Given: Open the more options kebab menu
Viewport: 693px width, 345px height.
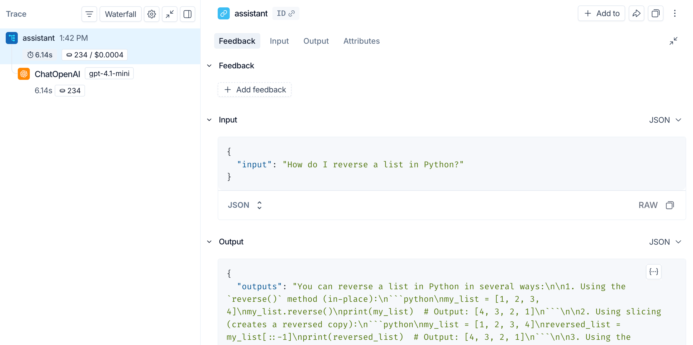Looking at the screenshot, I should point(675,13).
